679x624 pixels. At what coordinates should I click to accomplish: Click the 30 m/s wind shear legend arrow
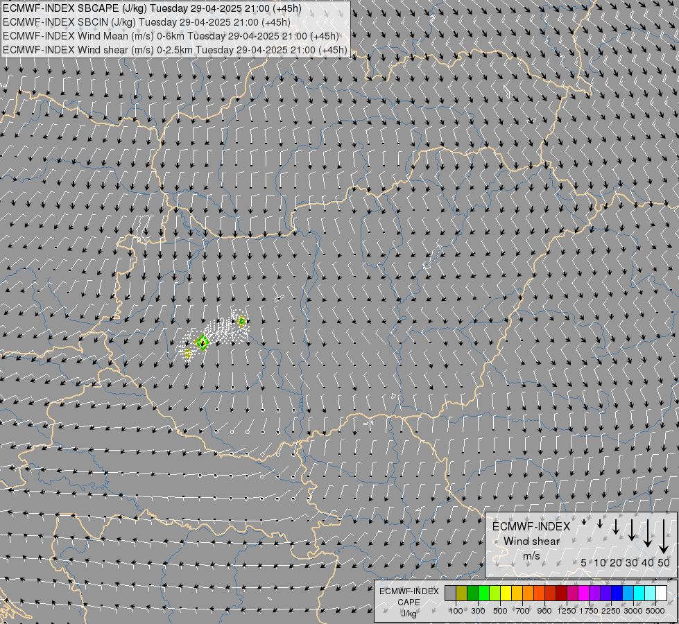pos(632,530)
